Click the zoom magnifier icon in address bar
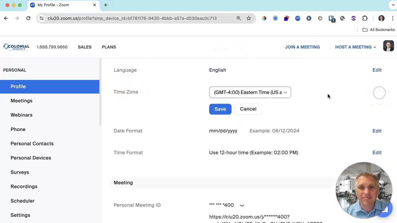The width and height of the screenshot is (397, 223). pyautogui.click(x=239, y=18)
